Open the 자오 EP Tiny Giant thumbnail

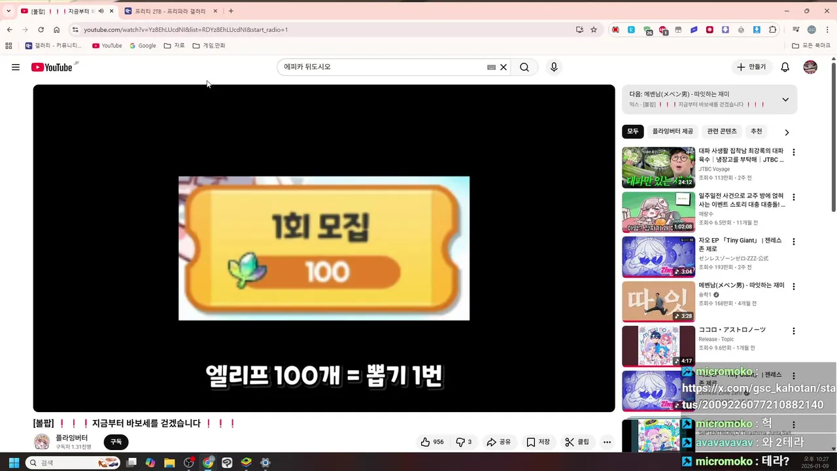click(658, 256)
